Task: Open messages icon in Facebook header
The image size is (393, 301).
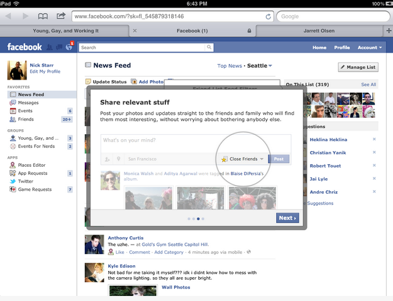Action: 59,47
